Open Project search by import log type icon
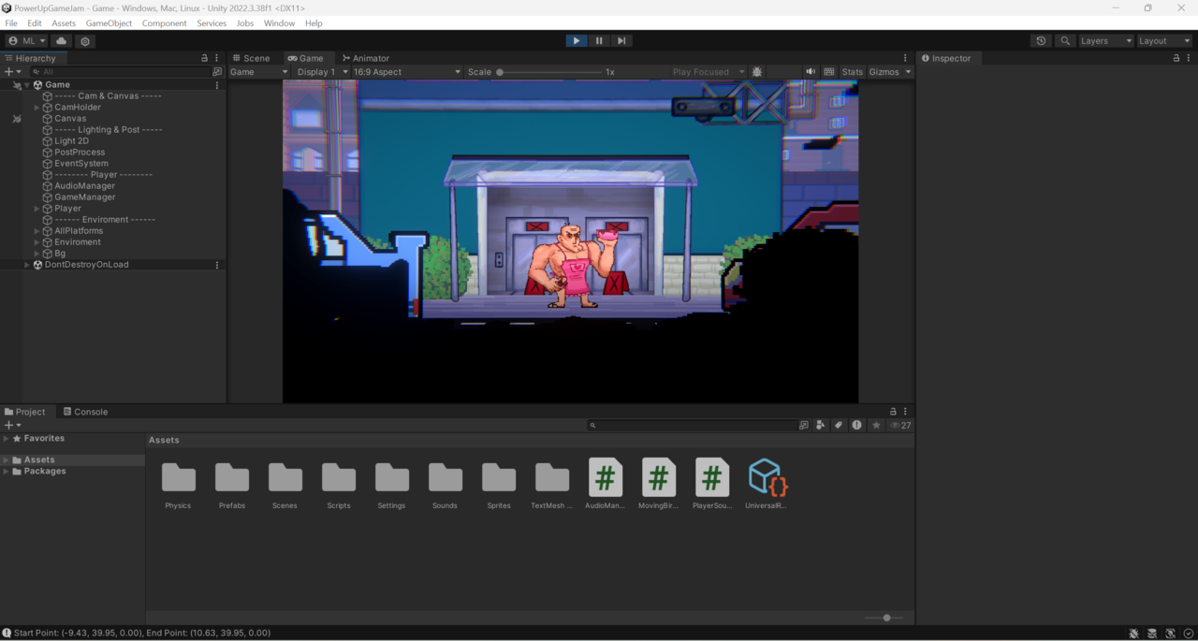This screenshot has width=1198, height=641. tap(856, 426)
